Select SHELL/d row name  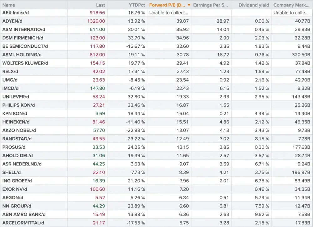tap(12, 172)
